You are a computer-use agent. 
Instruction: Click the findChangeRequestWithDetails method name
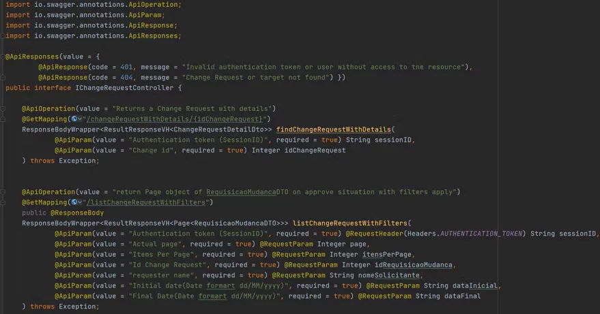pos(334,129)
